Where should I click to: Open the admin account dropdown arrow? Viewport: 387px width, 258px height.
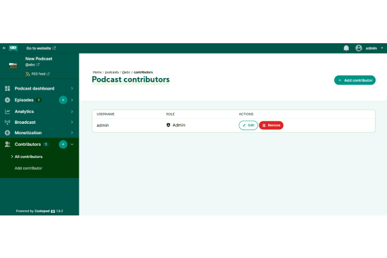tap(382, 48)
